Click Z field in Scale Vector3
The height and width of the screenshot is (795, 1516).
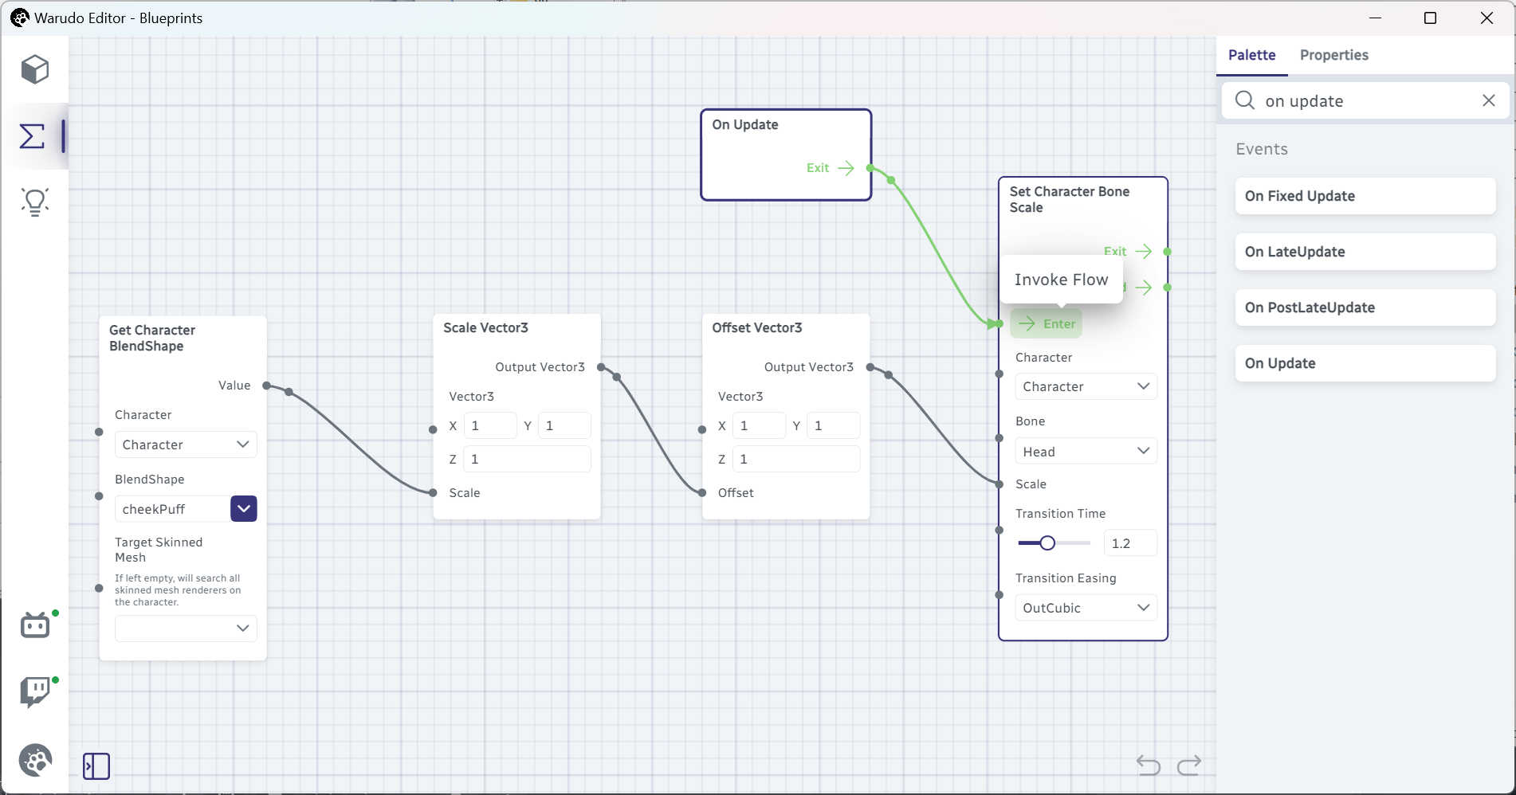[527, 460]
